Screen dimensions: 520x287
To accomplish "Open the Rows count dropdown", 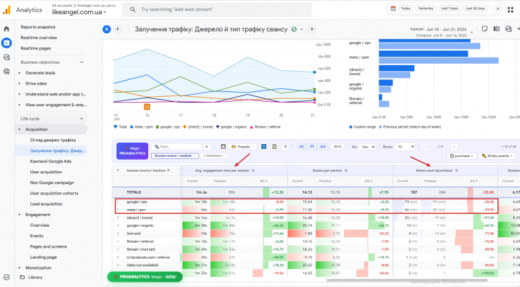I will click(405, 146).
